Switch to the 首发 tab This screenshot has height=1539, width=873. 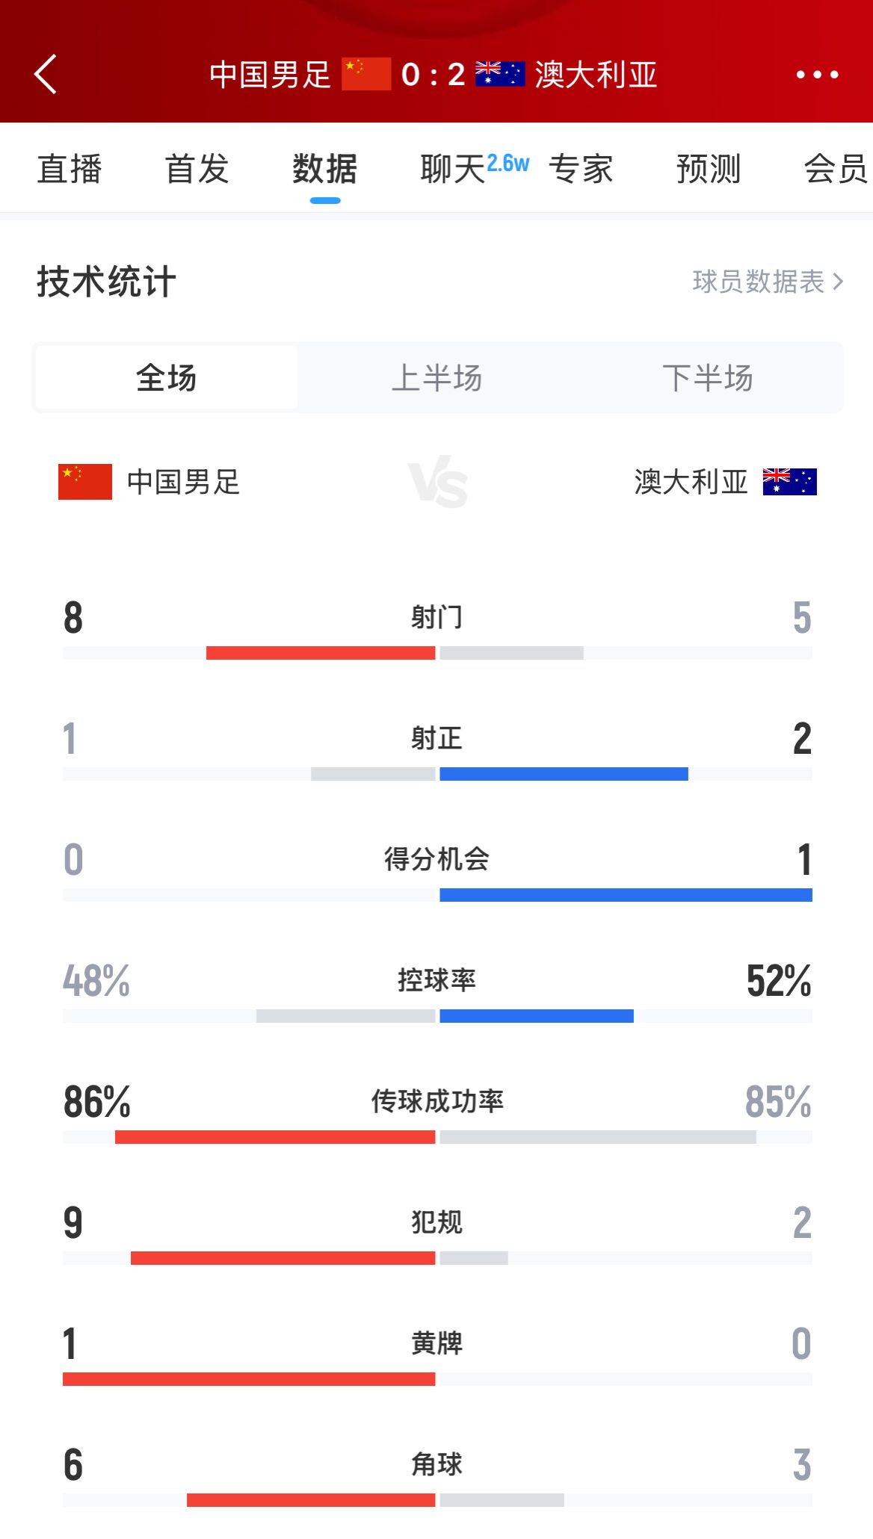coord(196,170)
